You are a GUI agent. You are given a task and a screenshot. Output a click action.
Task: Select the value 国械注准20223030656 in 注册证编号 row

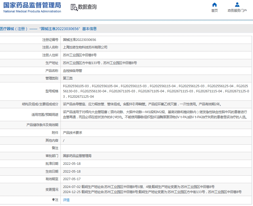click(x=79, y=40)
